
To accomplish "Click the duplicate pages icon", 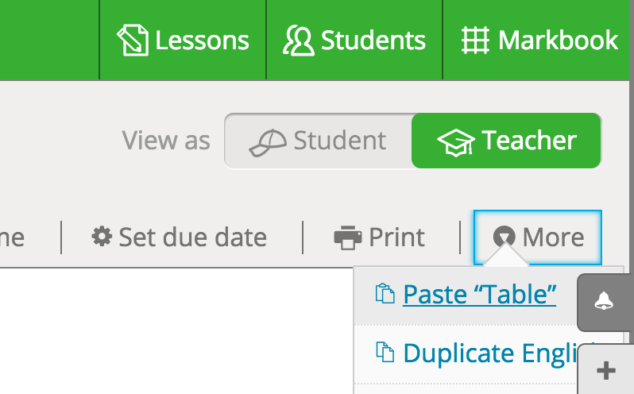I will 385,352.
